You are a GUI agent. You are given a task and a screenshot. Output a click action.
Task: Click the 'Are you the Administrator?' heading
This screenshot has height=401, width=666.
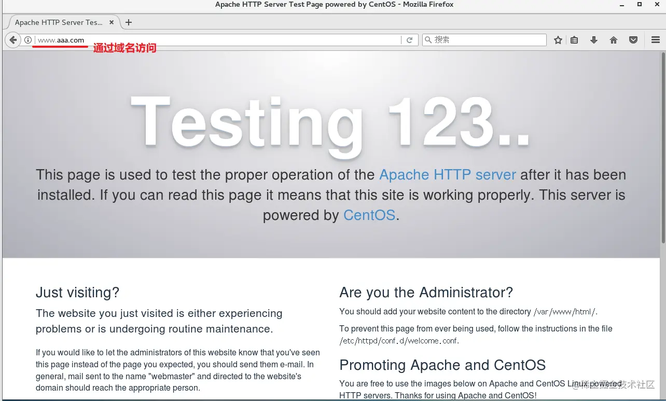pos(426,293)
